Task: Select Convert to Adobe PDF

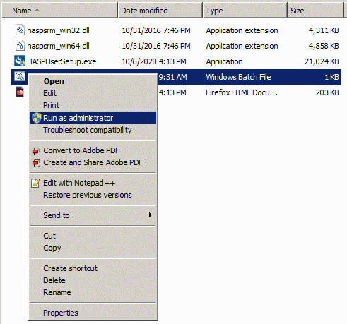Action: (81, 150)
